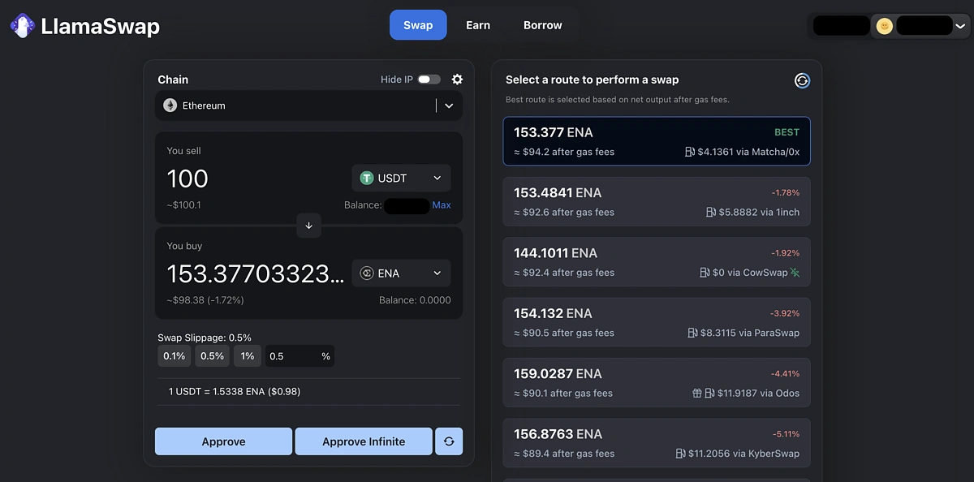Click the ~$100.1 sell value text
This screenshot has height=482, width=974.
coord(183,205)
